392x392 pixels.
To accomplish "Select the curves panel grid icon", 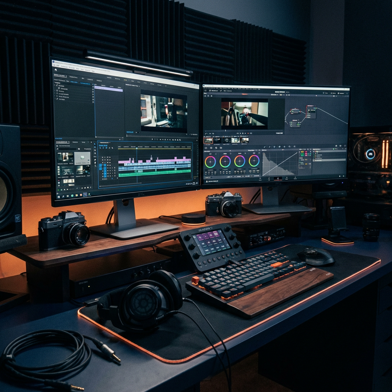I will coord(283,150).
